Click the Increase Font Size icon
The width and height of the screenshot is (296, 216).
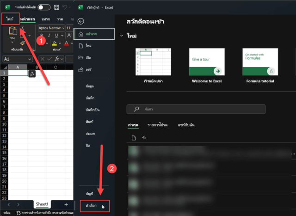pyautogui.click(x=69, y=35)
